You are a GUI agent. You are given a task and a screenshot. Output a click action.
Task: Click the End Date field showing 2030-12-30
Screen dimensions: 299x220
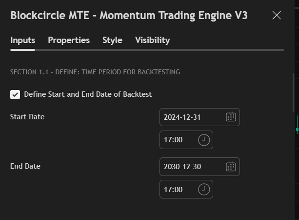point(190,167)
